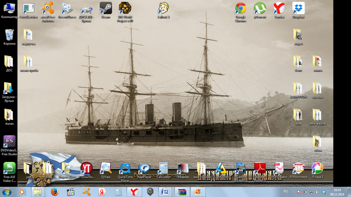Open the volume speaker tray icon

click(317, 192)
